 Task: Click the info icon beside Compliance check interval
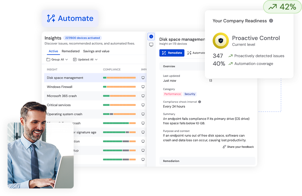coord(199,101)
